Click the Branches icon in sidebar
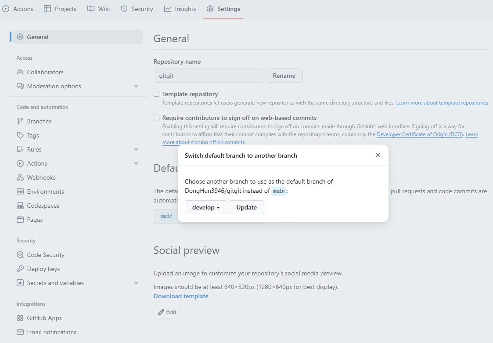 point(20,121)
